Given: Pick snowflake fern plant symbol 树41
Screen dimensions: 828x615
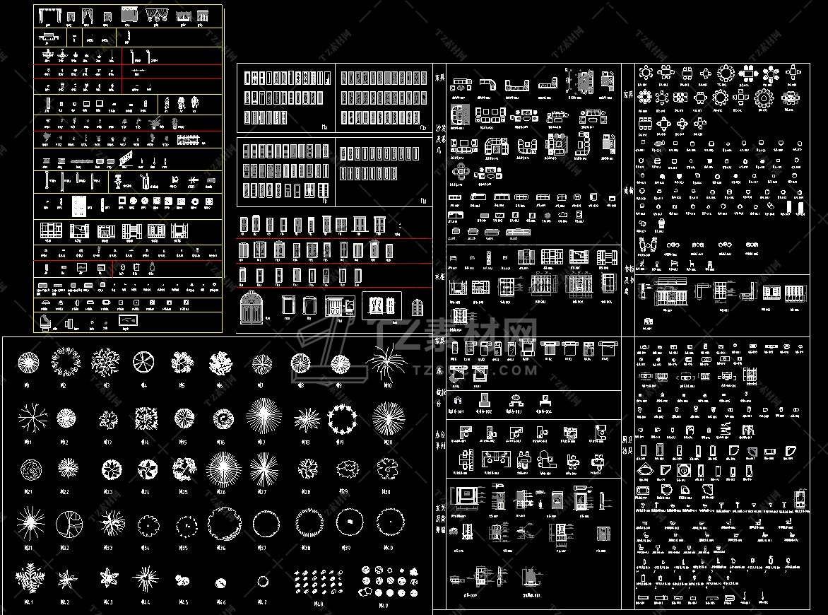Looking at the screenshot, I should coord(30,578).
